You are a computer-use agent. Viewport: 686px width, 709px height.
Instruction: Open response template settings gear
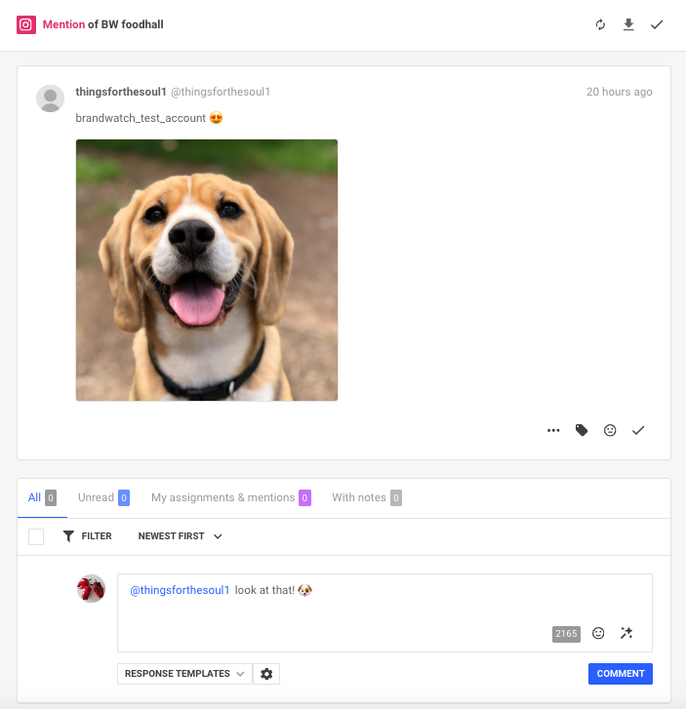(266, 674)
